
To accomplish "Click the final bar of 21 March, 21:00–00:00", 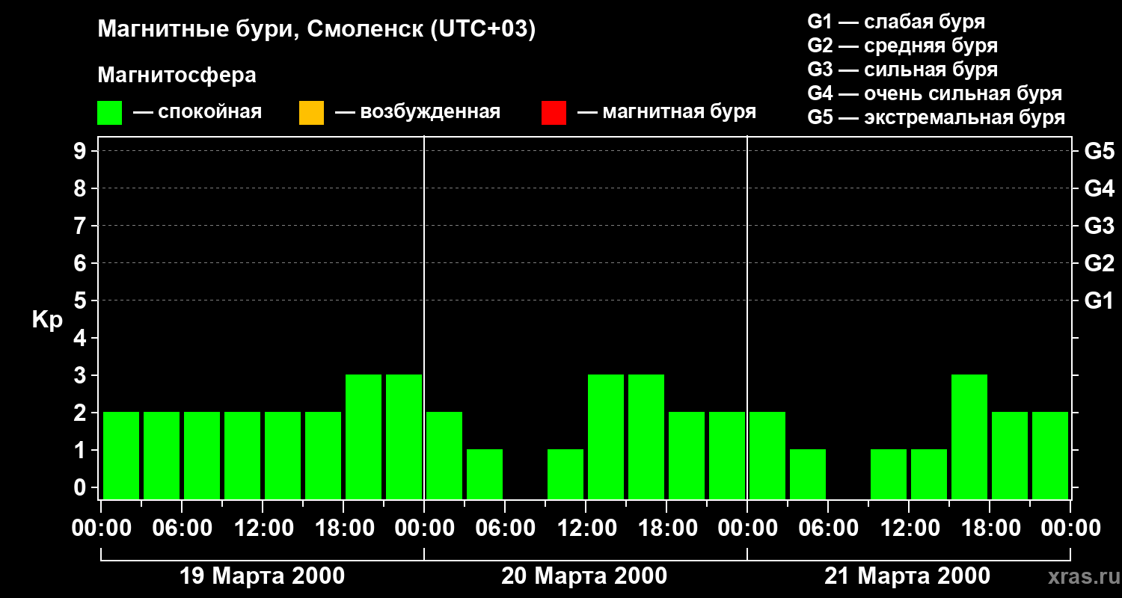I will click(1050, 455).
